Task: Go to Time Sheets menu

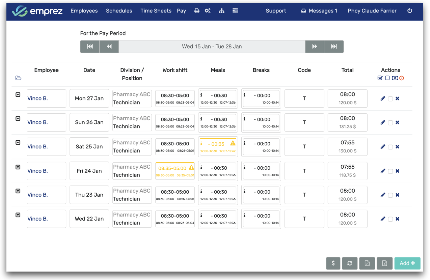Action: tap(156, 11)
